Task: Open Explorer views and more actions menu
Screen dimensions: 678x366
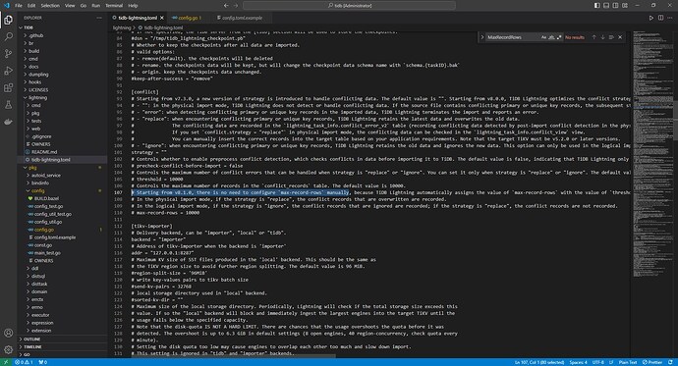Action: point(99,18)
